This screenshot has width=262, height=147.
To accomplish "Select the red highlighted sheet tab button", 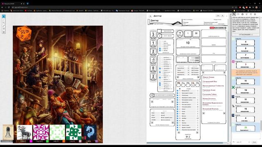I will click(x=212, y=28).
